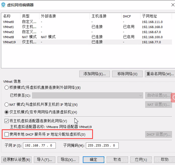
Task: Click the 外部连接 column header
Action: pyautogui.click(x=64, y=16)
